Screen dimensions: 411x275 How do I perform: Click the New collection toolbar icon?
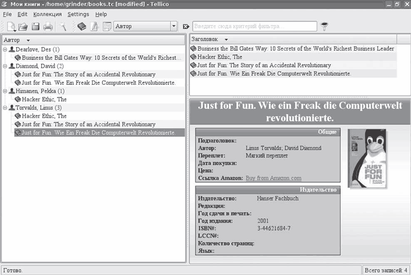(11, 26)
